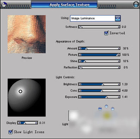
Task: Click the round blue orb button top right
Action: 136,5
